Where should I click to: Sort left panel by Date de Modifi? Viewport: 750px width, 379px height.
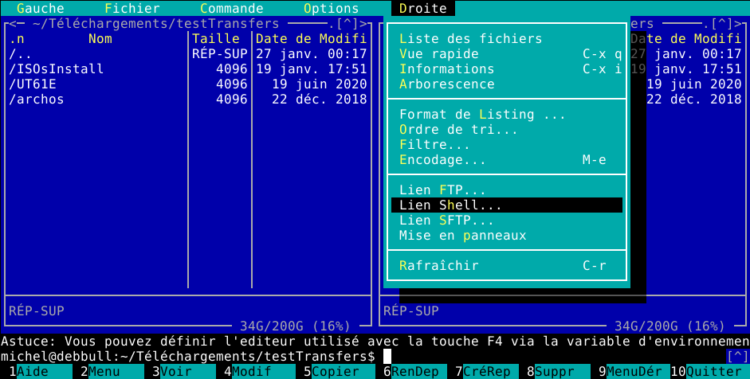point(312,39)
